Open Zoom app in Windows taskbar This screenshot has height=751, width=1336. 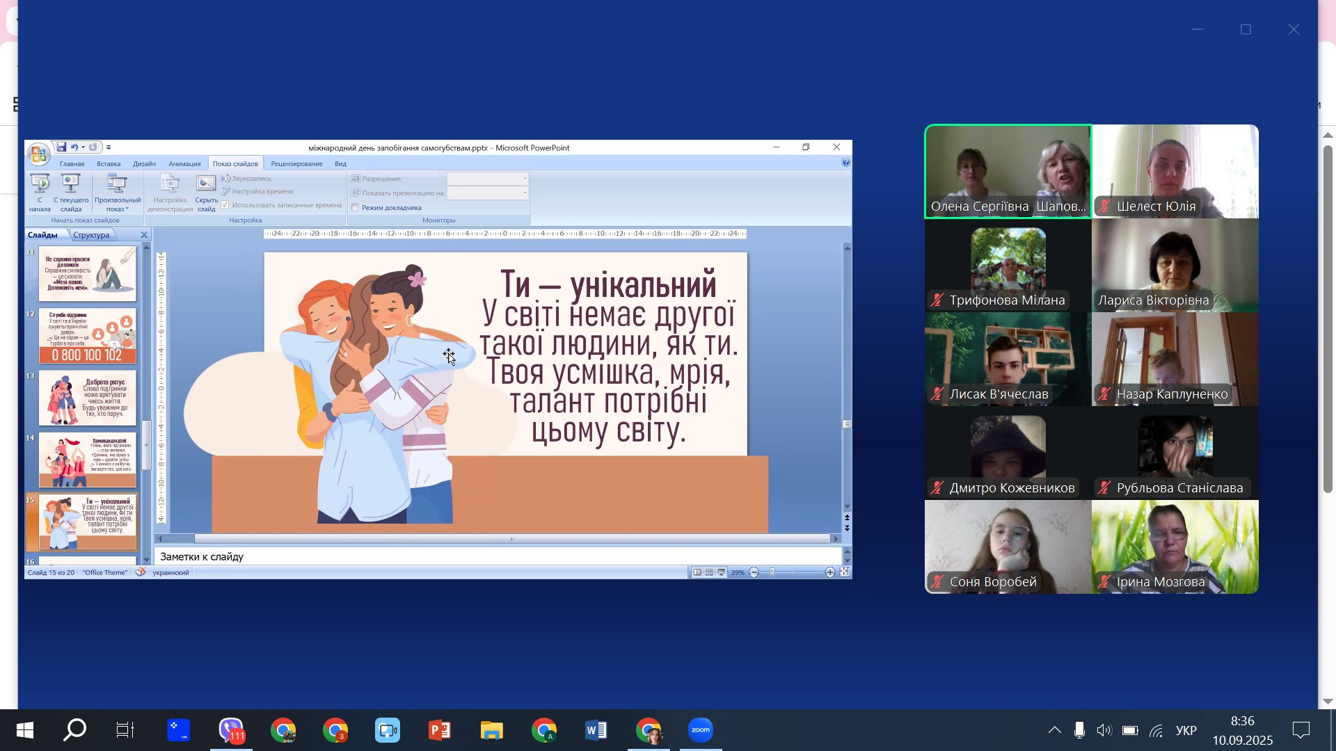(x=701, y=730)
